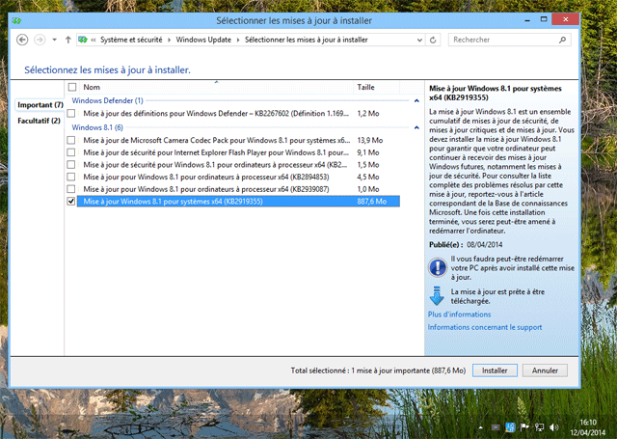Screen dimensions: 617x439
Task: Check the Microsoft Camera Codec Pack update
Action: pyautogui.click(x=70, y=140)
